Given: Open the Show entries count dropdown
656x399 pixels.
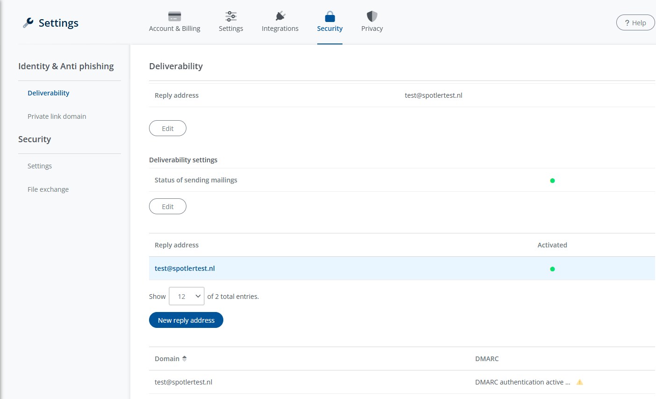Looking at the screenshot, I should (186, 296).
